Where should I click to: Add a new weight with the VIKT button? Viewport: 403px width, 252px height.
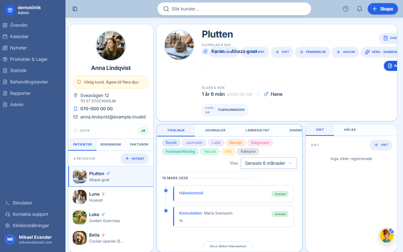pyautogui.click(x=381, y=145)
